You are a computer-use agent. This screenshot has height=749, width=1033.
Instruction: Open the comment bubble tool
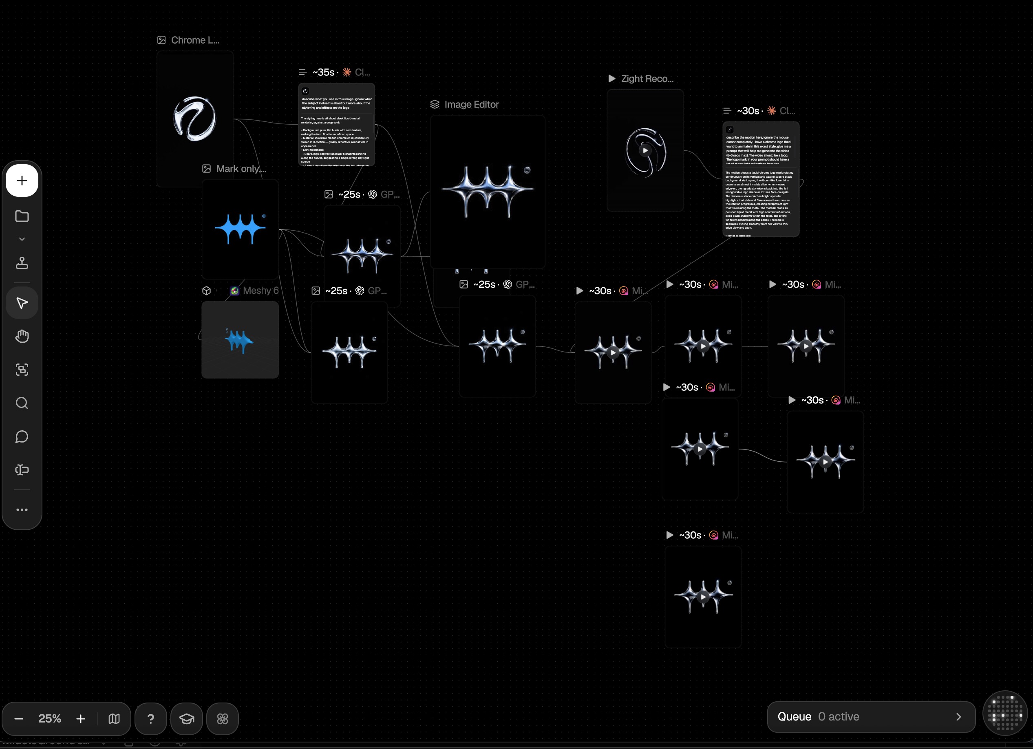(22, 437)
